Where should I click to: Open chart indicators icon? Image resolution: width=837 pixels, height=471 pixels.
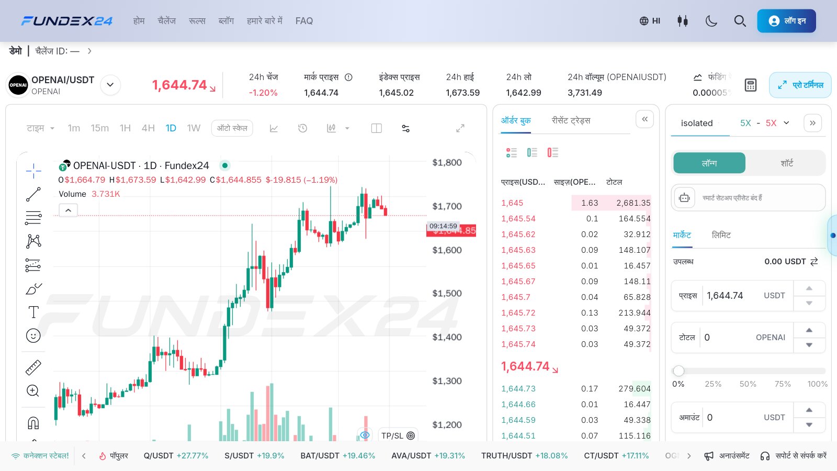tap(274, 128)
